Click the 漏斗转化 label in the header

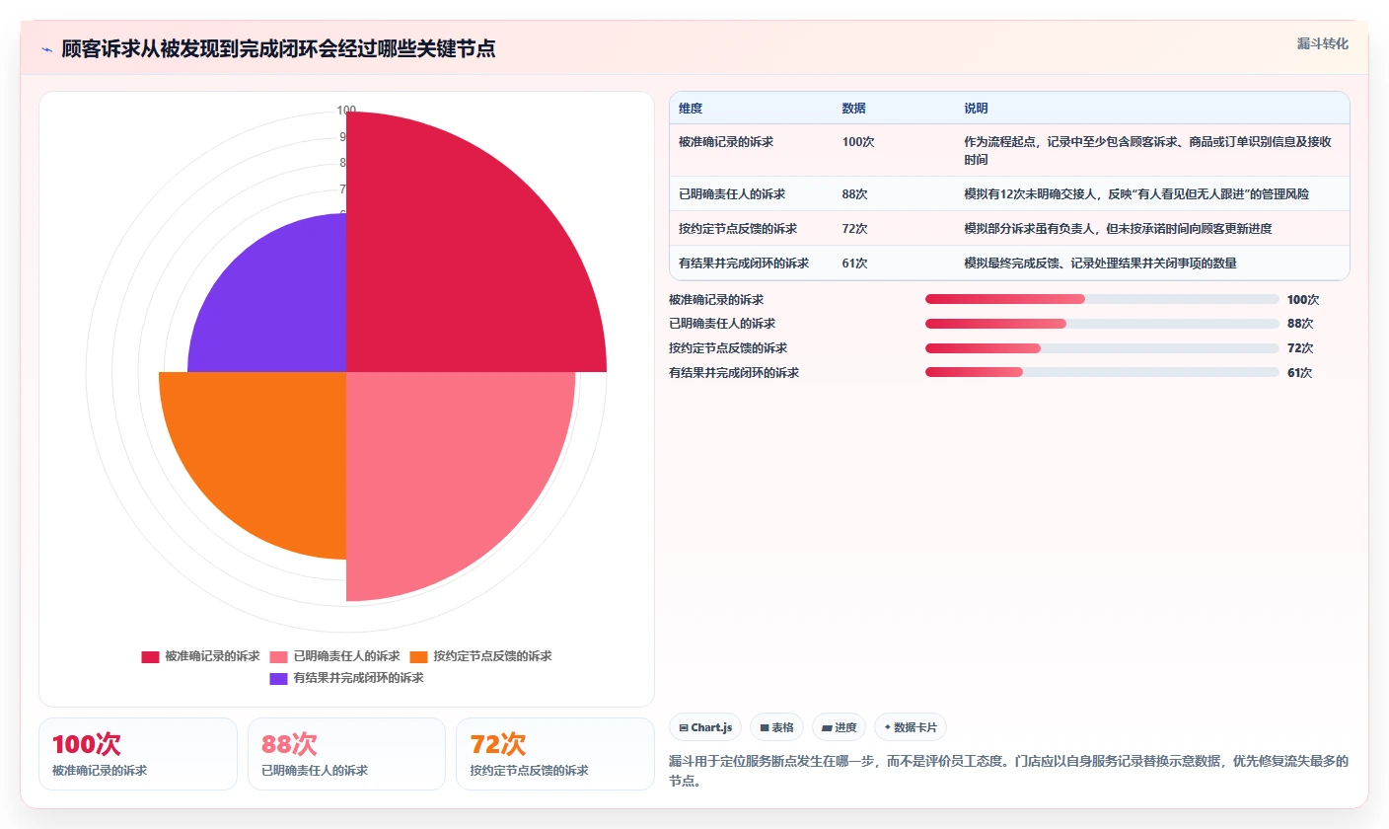[1322, 43]
